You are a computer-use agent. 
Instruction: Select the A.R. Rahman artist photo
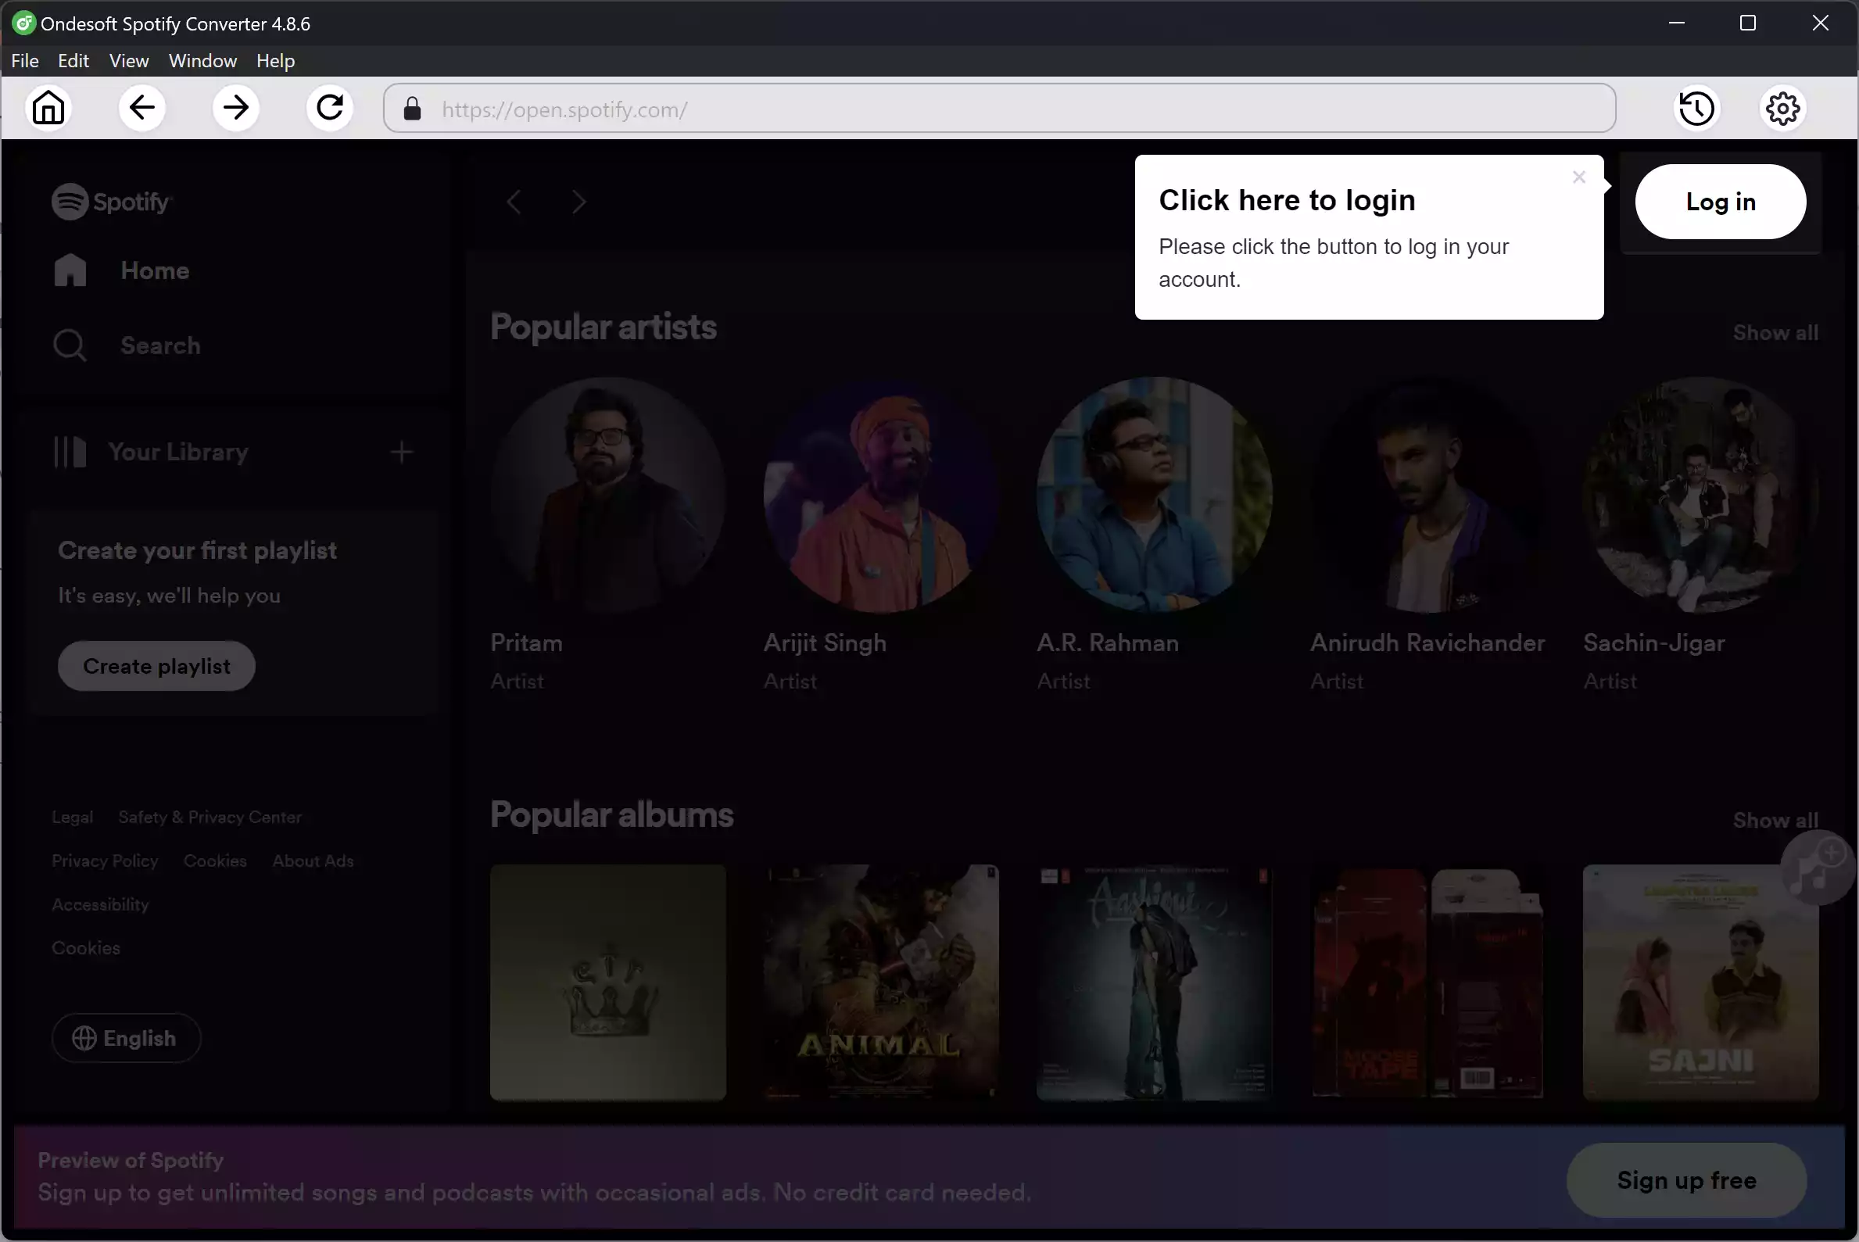[1154, 495]
